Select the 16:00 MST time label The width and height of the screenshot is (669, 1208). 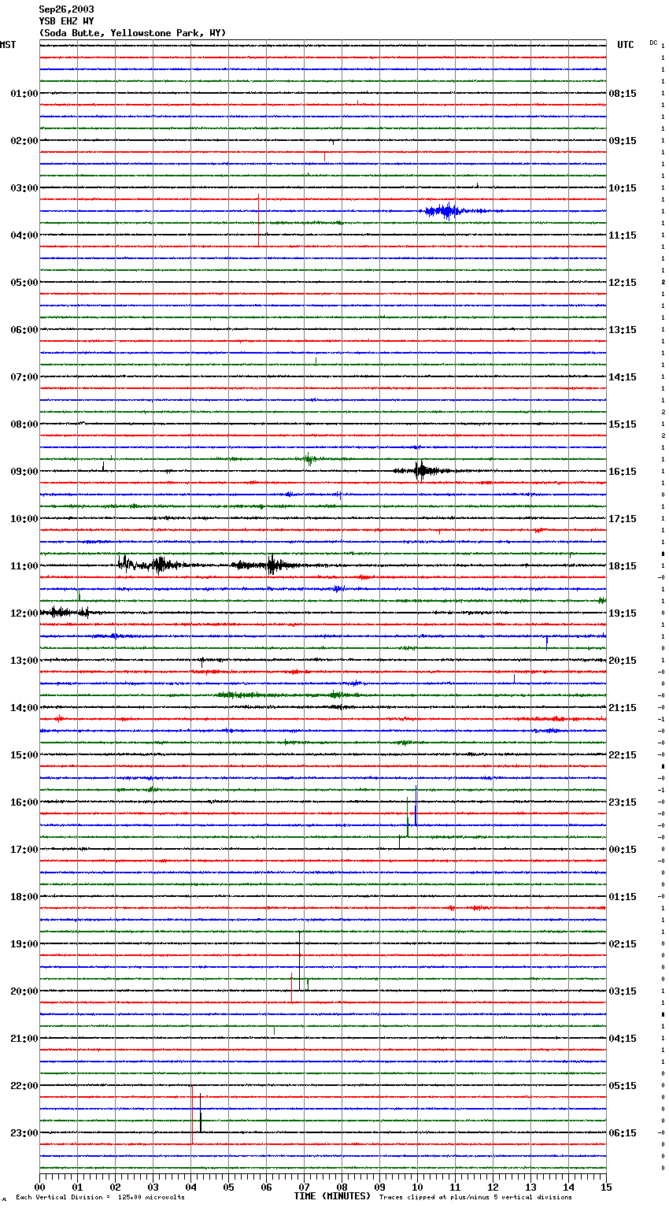pos(24,802)
